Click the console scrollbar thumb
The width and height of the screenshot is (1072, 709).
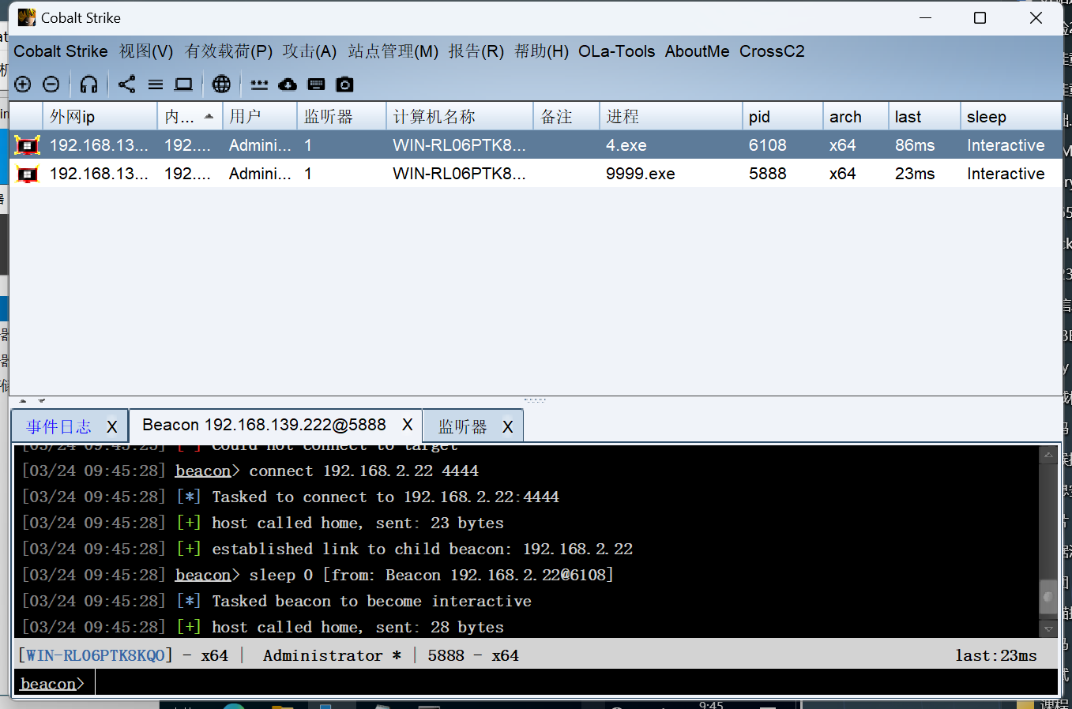click(1048, 597)
